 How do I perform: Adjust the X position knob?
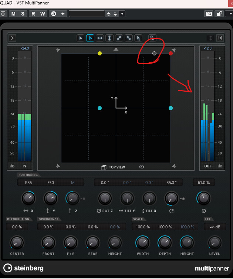[28, 198]
